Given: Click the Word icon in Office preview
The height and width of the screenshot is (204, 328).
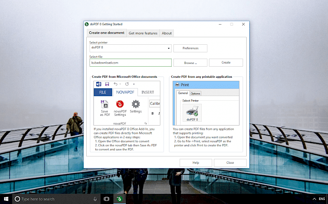Looking at the screenshot, I should (x=98, y=84).
